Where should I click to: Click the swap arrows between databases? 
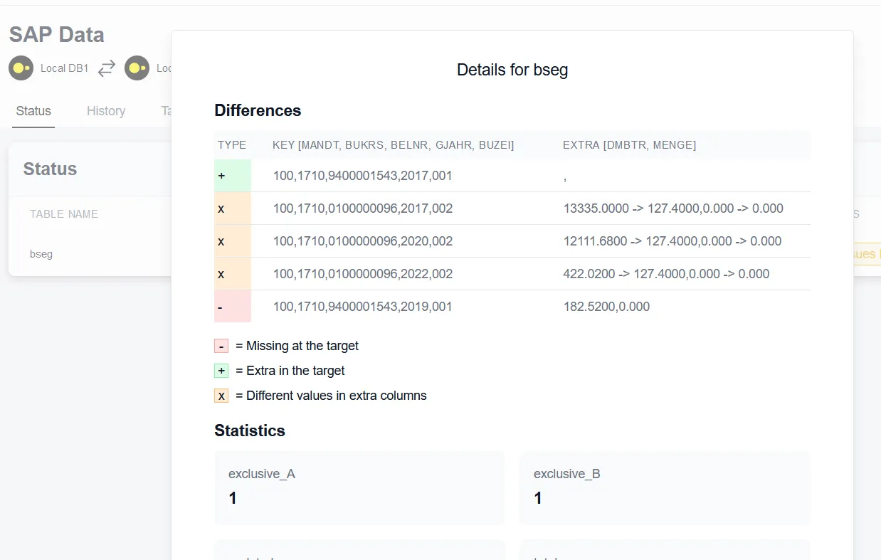pos(107,68)
